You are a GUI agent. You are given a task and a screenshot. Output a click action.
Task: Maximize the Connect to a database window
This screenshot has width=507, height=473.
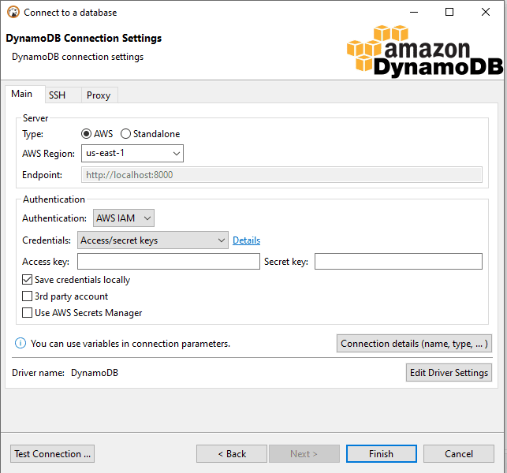[x=449, y=12]
